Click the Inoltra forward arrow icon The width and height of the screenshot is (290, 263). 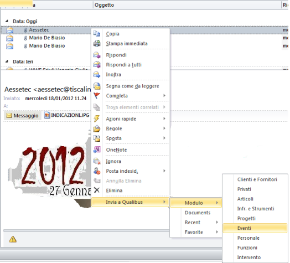pos(97,74)
